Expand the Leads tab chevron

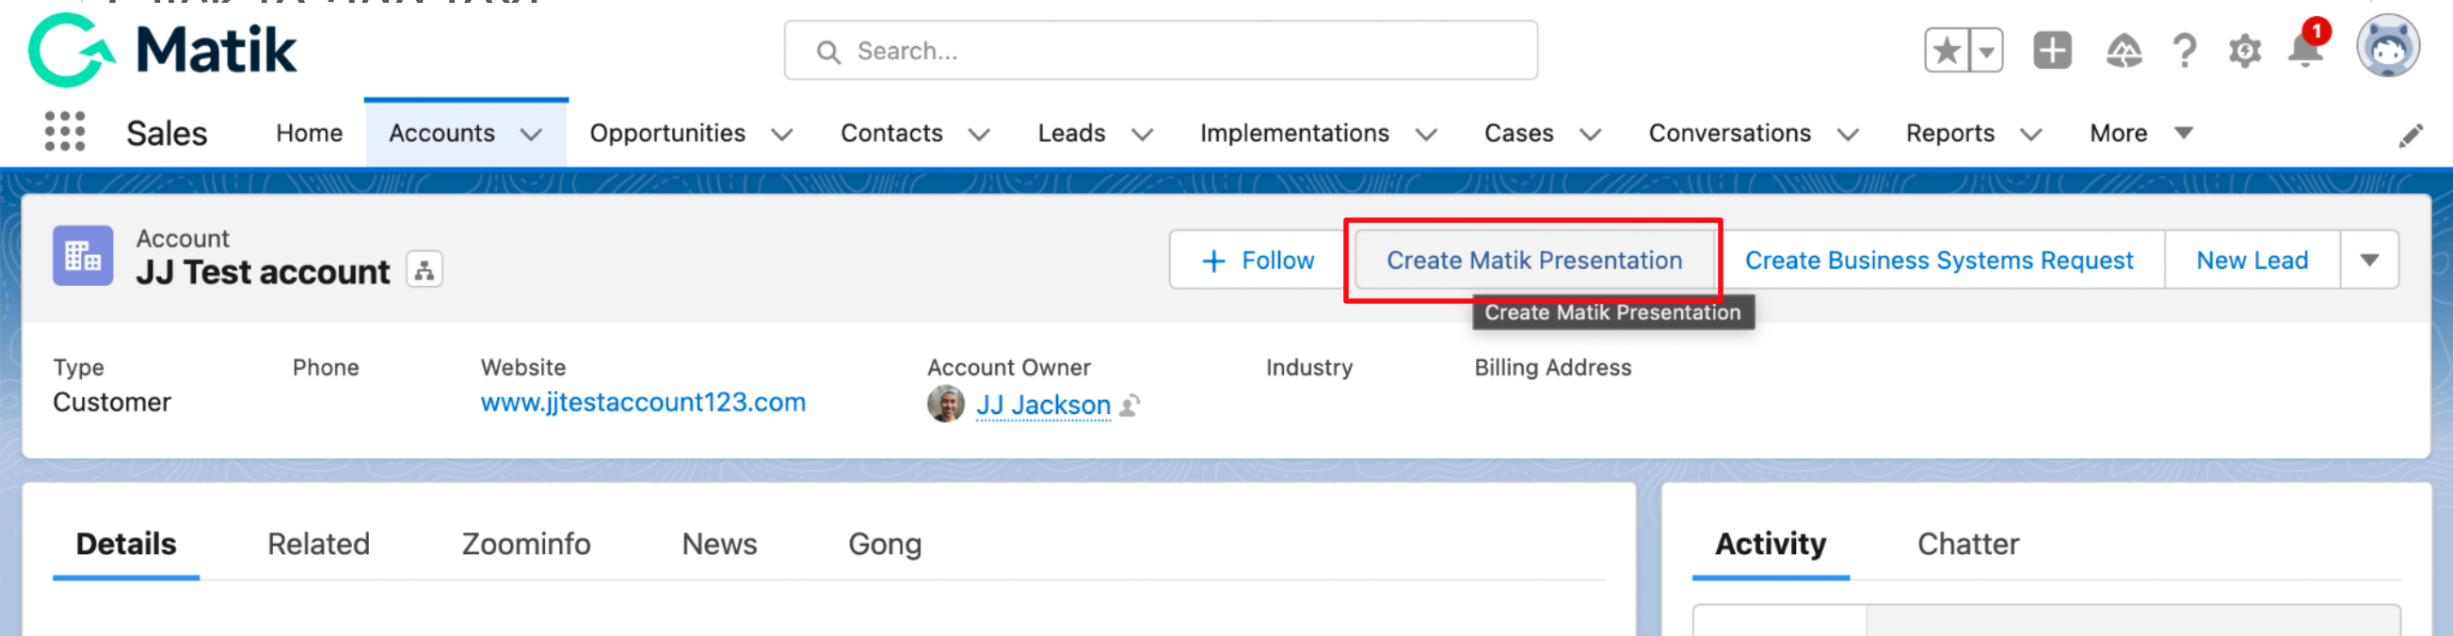pyautogui.click(x=1142, y=135)
